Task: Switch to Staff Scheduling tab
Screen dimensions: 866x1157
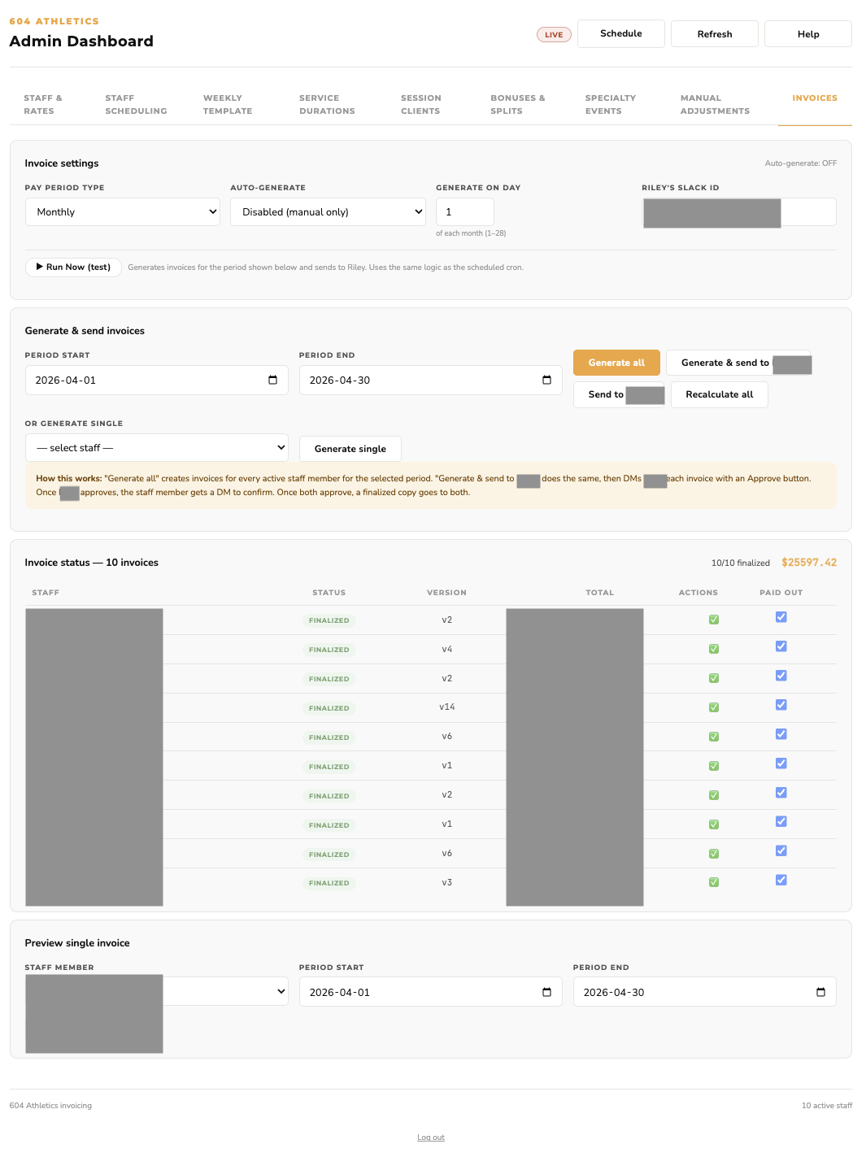Action: pyautogui.click(x=136, y=104)
